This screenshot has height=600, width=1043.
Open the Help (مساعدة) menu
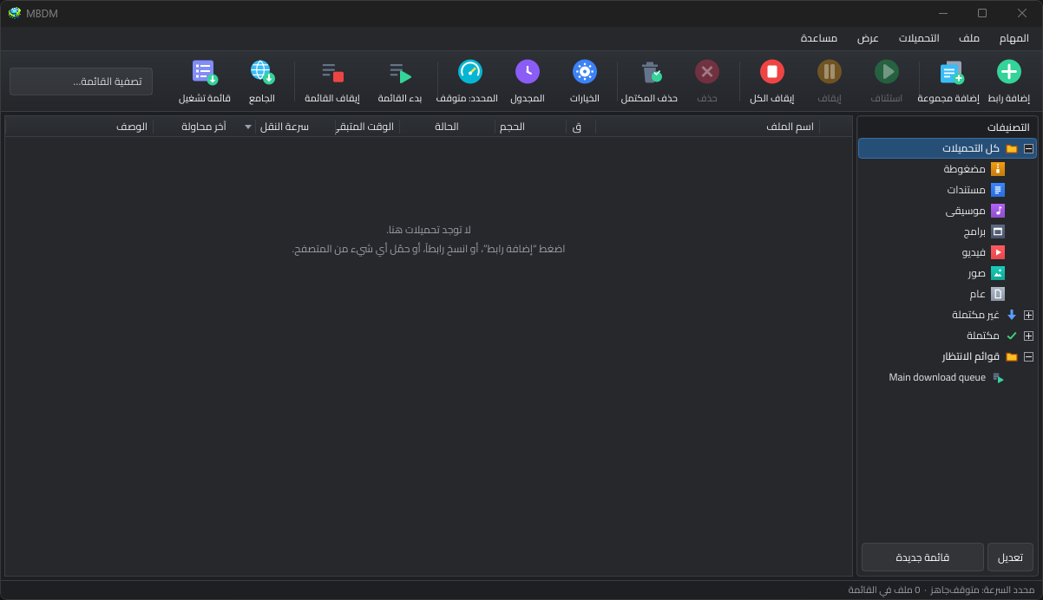[x=818, y=38]
